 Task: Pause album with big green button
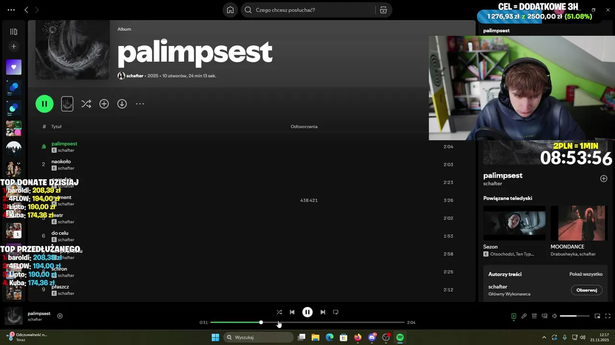44,104
